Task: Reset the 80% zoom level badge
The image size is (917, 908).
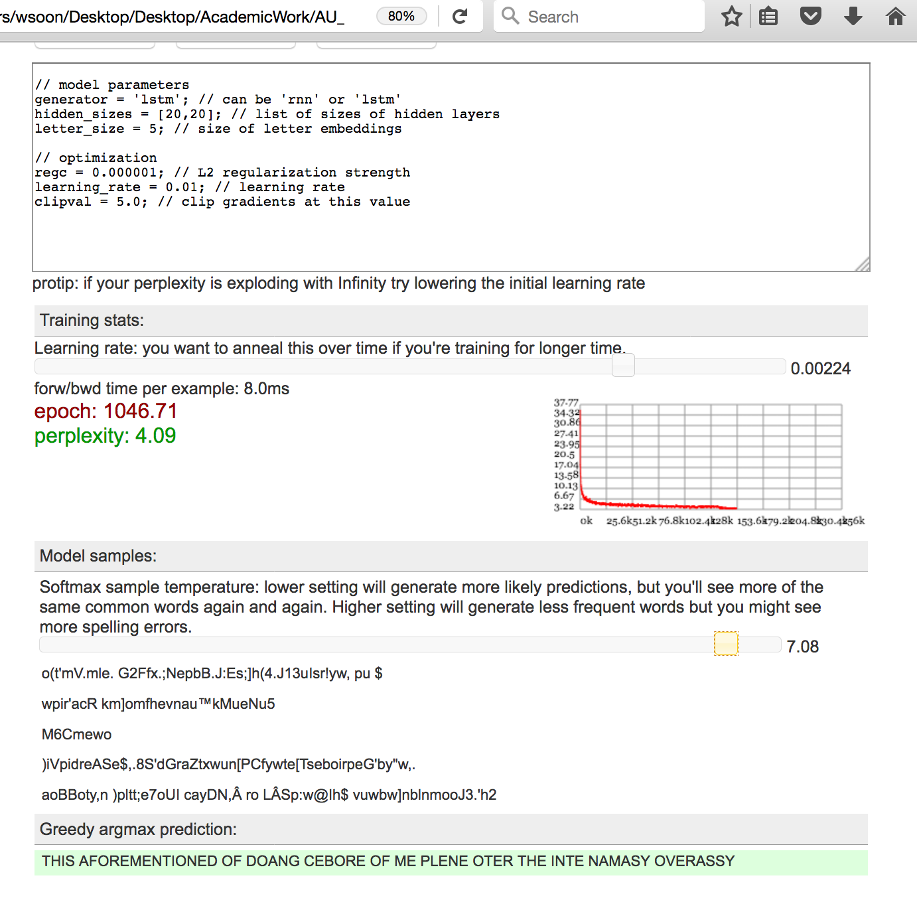Action: coord(401,17)
